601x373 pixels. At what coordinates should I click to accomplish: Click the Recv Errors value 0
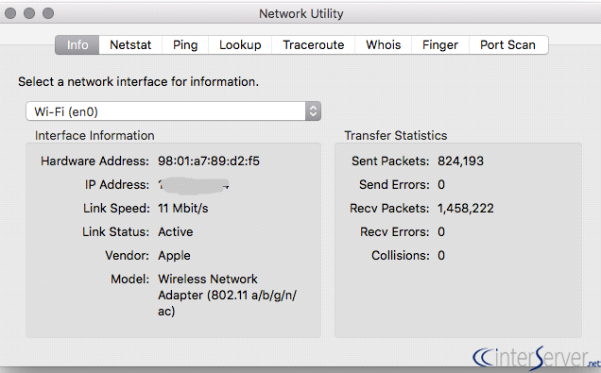[x=441, y=231]
